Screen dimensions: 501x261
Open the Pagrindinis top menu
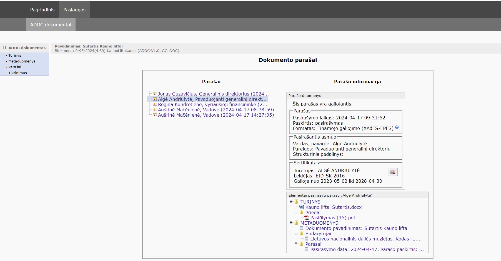pyautogui.click(x=42, y=10)
